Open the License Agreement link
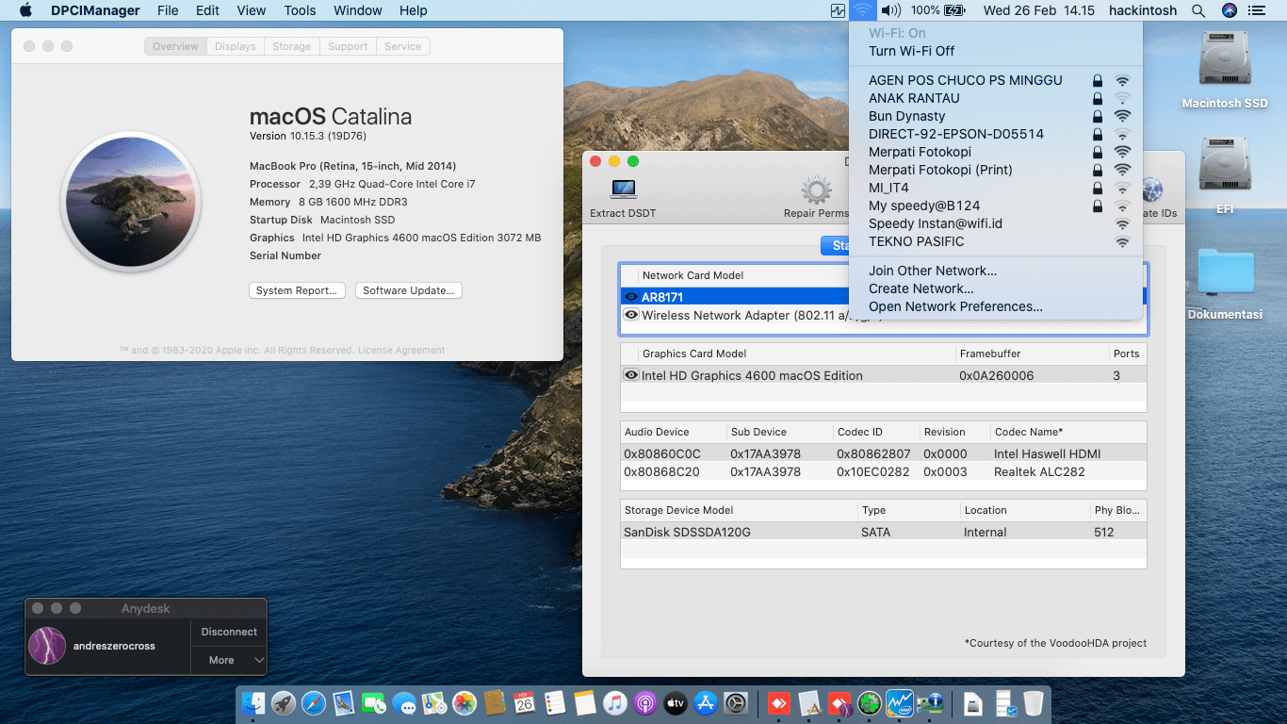The width and height of the screenshot is (1287, 724). click(x=401, y=350)
